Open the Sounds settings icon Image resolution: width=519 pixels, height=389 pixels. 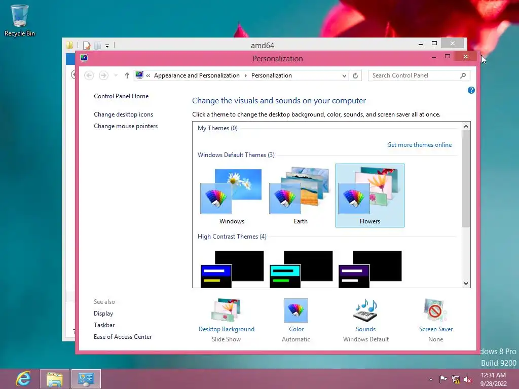point(365,310)
